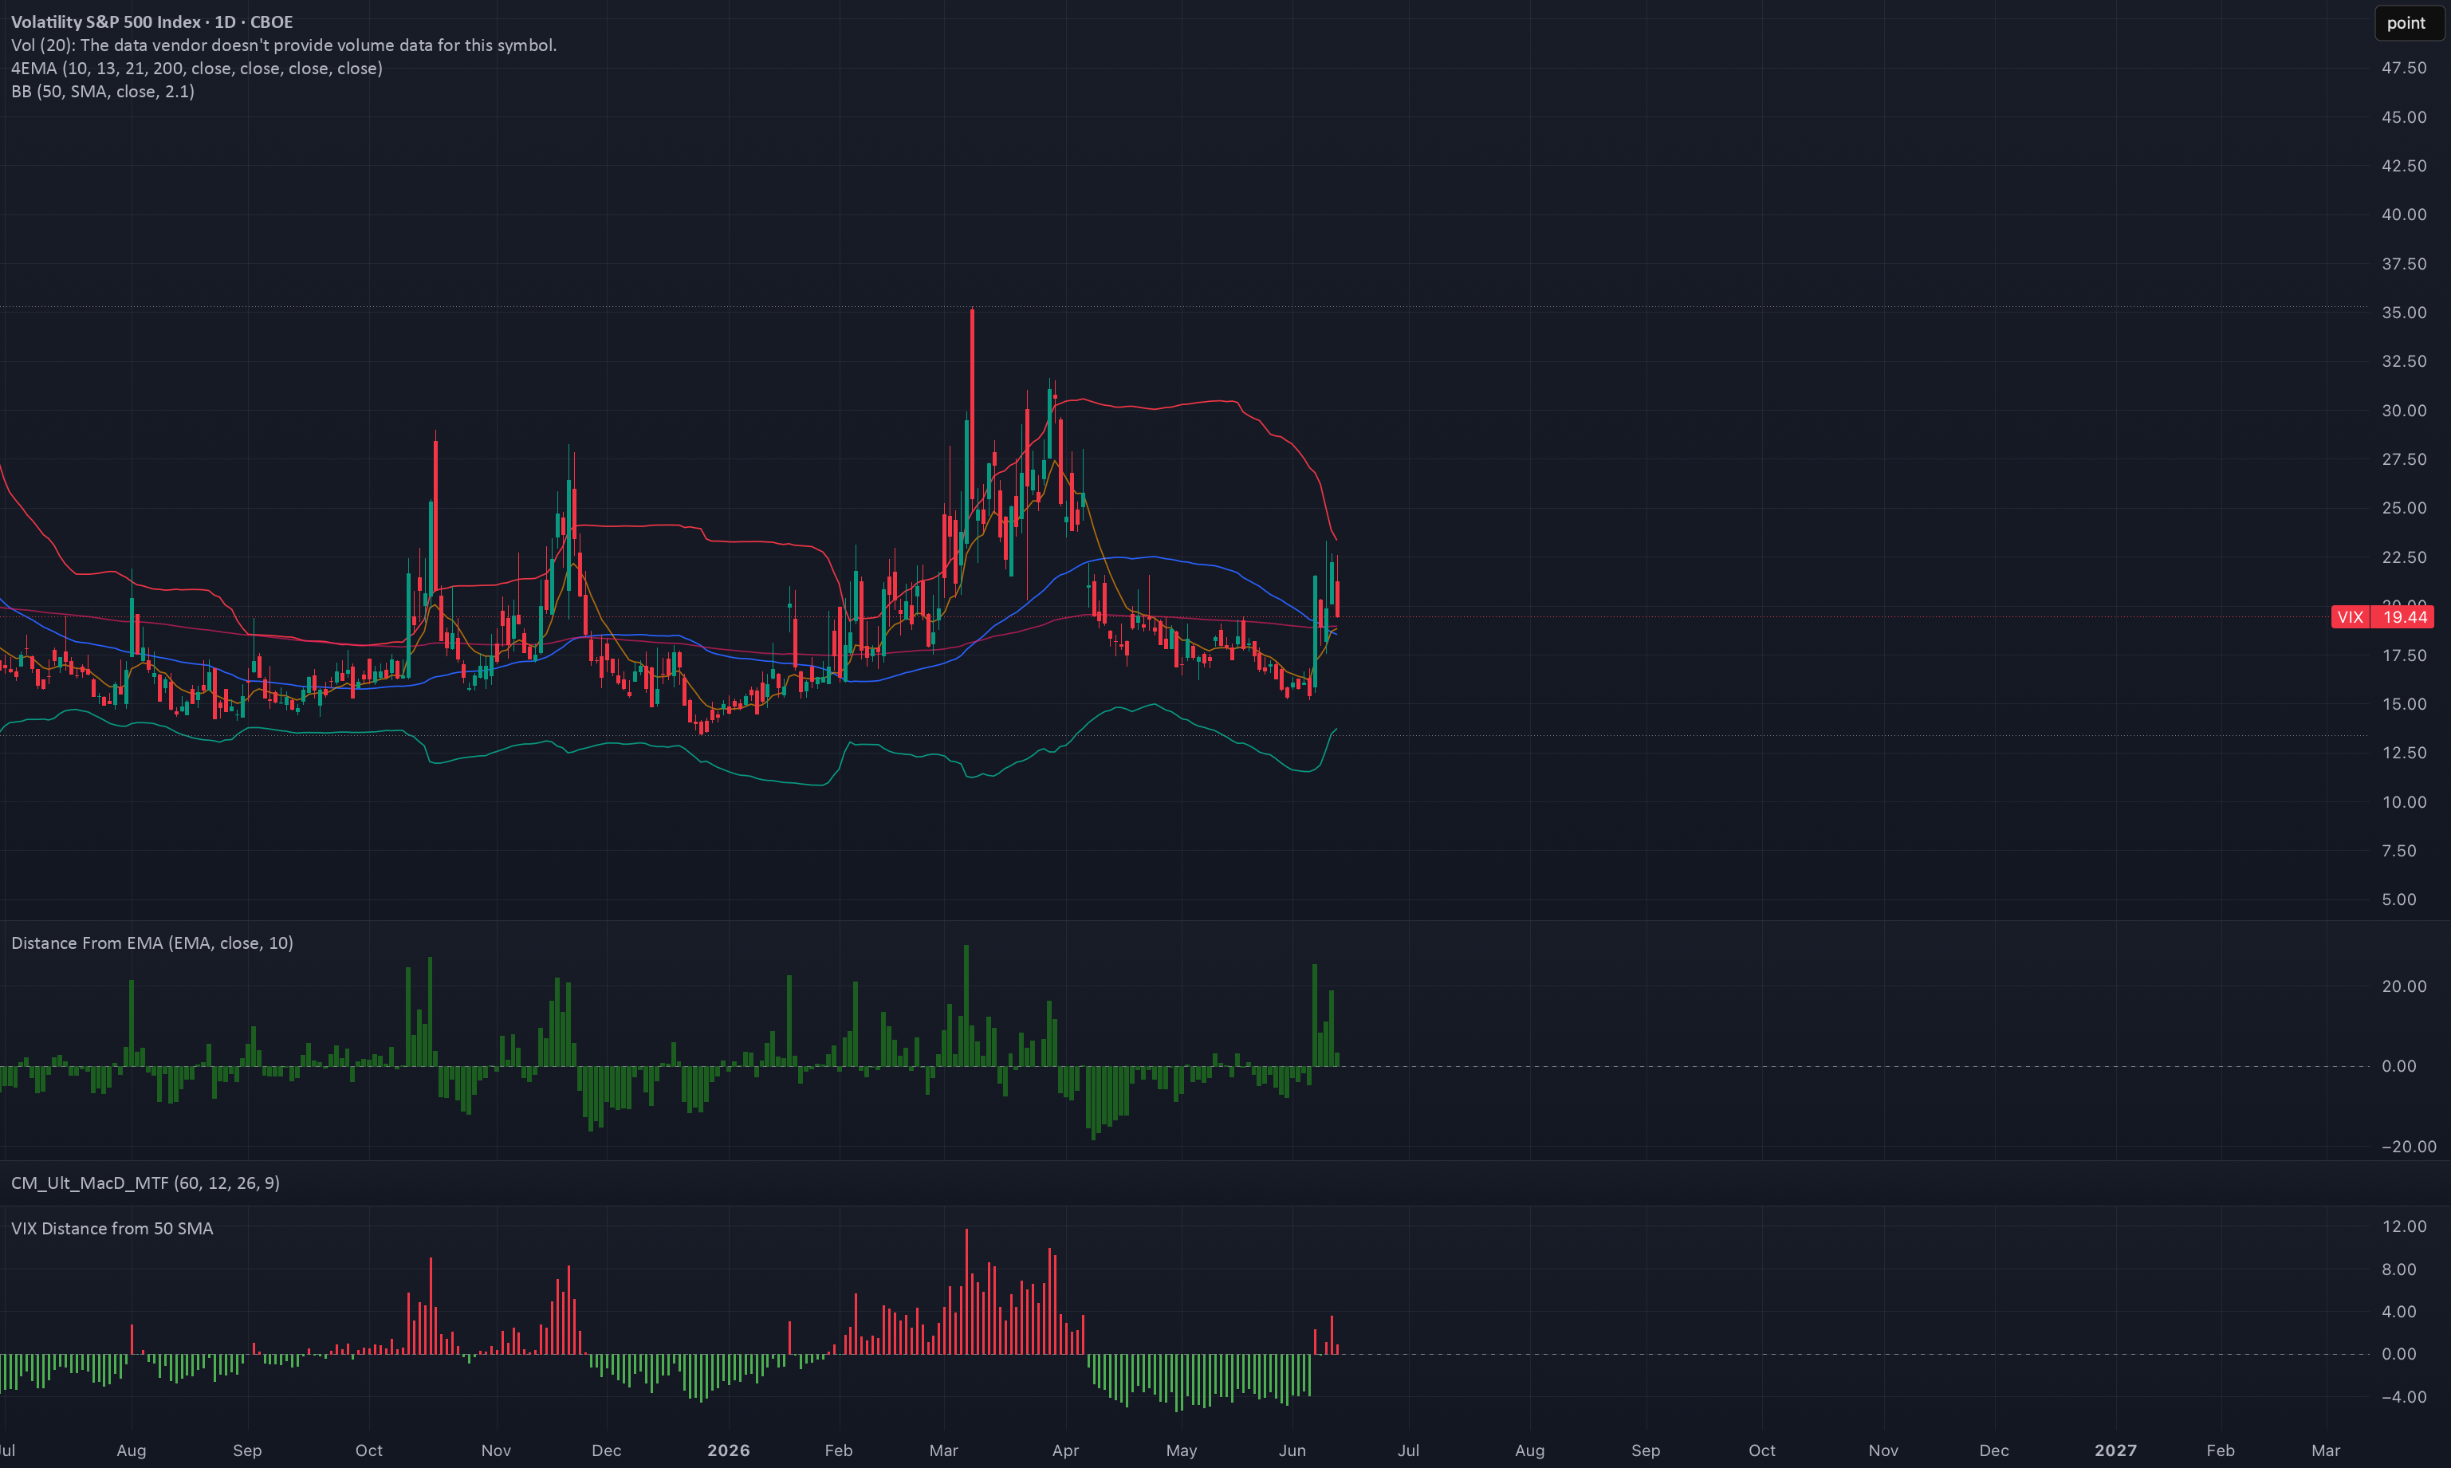Select the 4EMA indicator legend
2451x1468 pixels.
coord(197,69)
